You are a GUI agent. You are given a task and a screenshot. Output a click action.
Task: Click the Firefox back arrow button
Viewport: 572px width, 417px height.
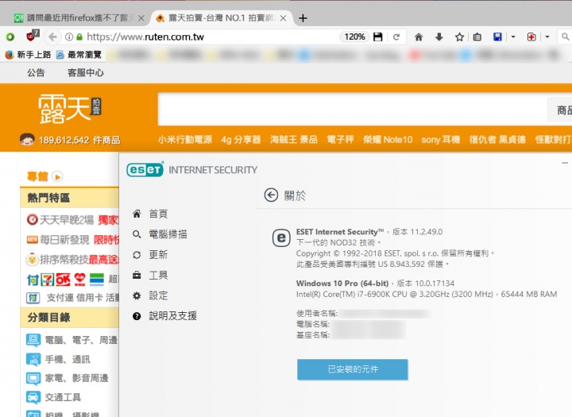click(53, 37)
